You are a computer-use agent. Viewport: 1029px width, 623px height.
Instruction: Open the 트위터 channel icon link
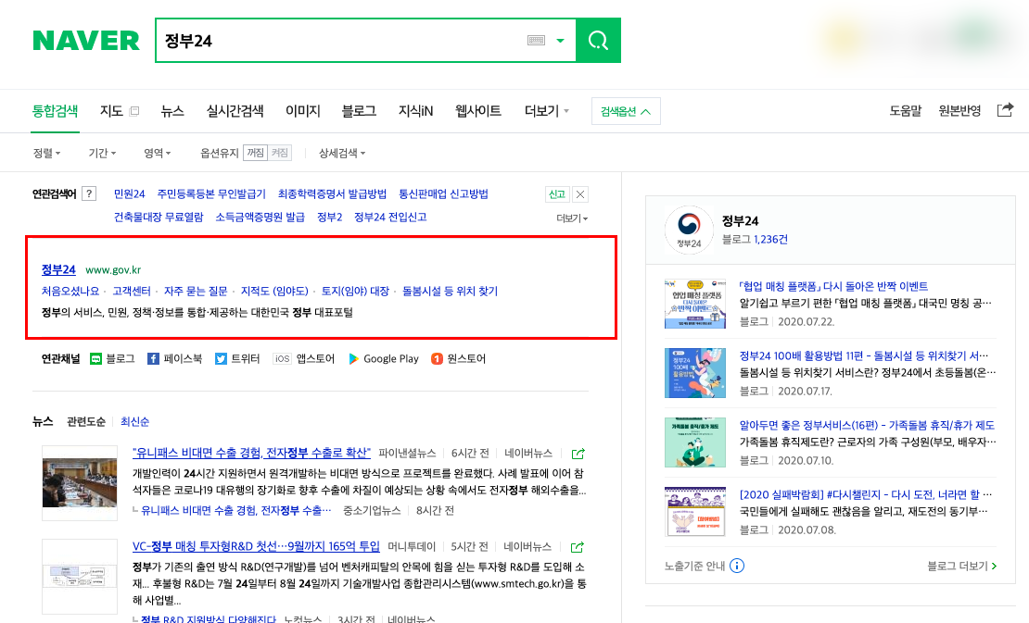click(x=237, y=359)
